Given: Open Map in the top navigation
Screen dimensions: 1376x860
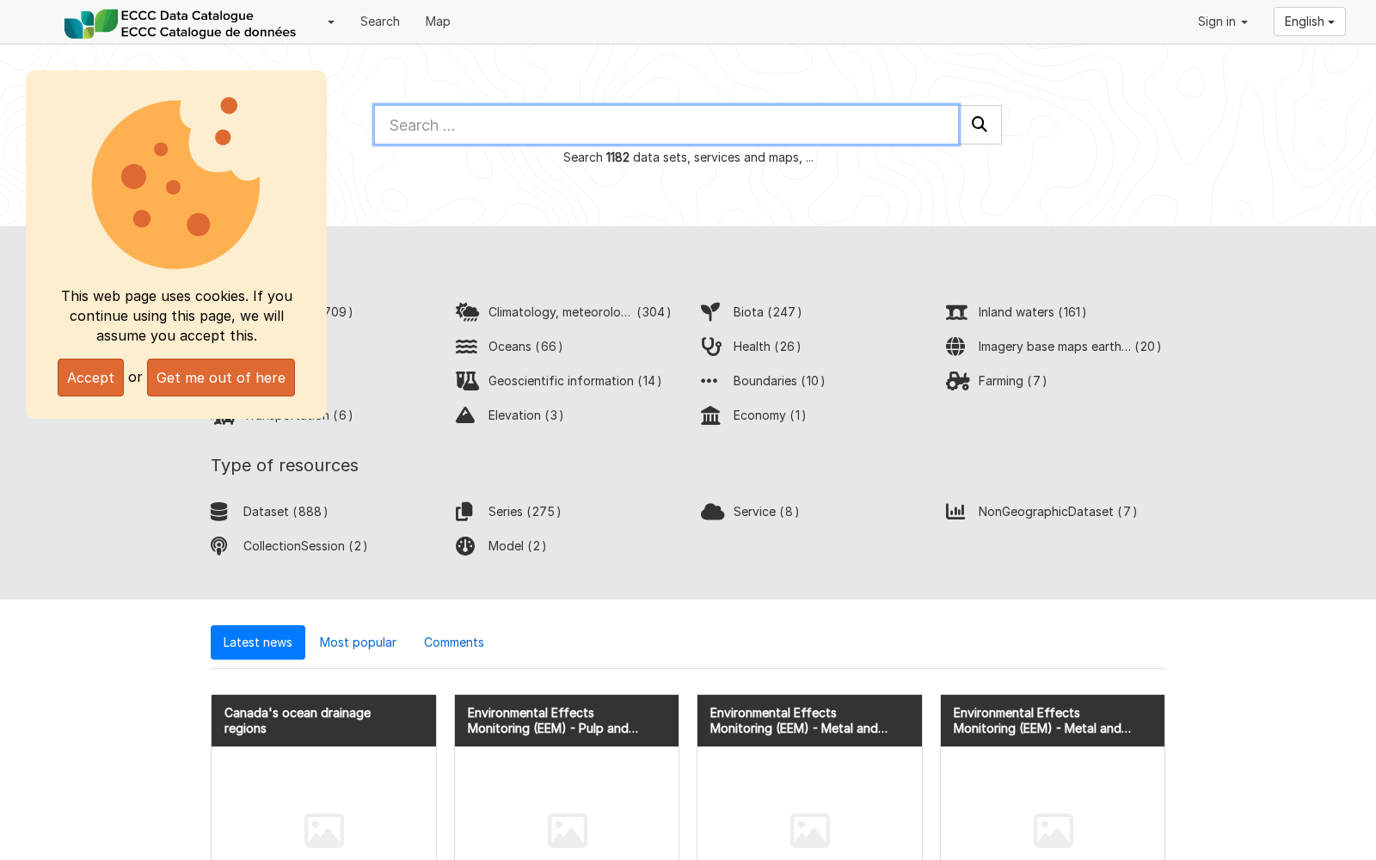Looking at the screenshot, I should [438, 21].
